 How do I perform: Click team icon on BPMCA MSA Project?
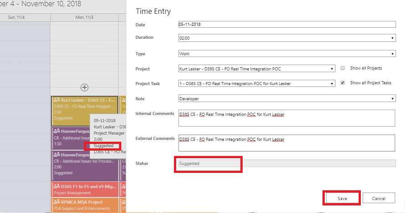(x=57, y=202)
